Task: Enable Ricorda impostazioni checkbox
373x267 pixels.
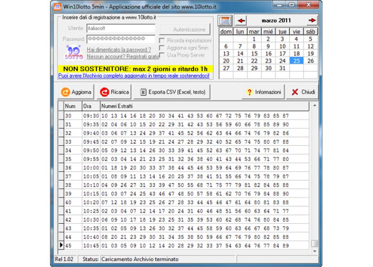Action: [162, 41]
